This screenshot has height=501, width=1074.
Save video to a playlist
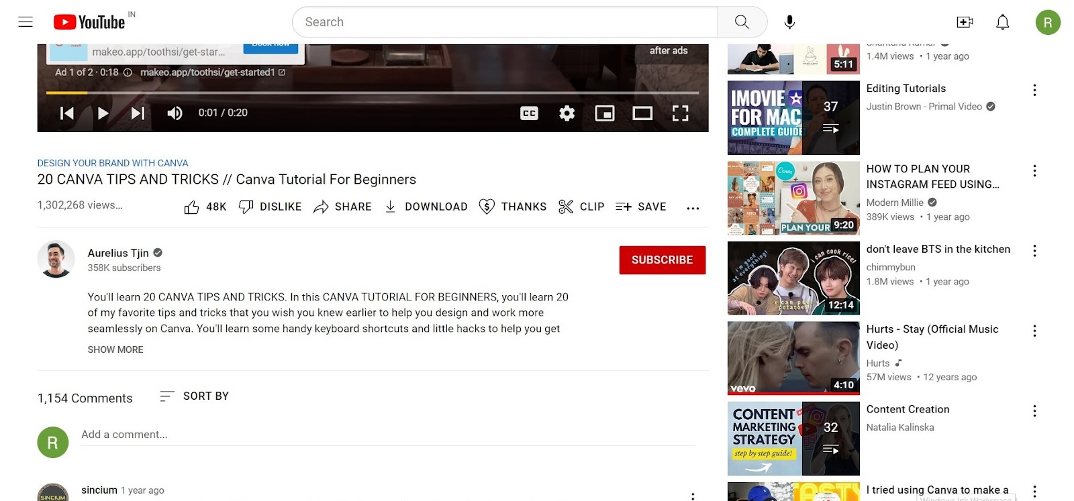(641, 207)
